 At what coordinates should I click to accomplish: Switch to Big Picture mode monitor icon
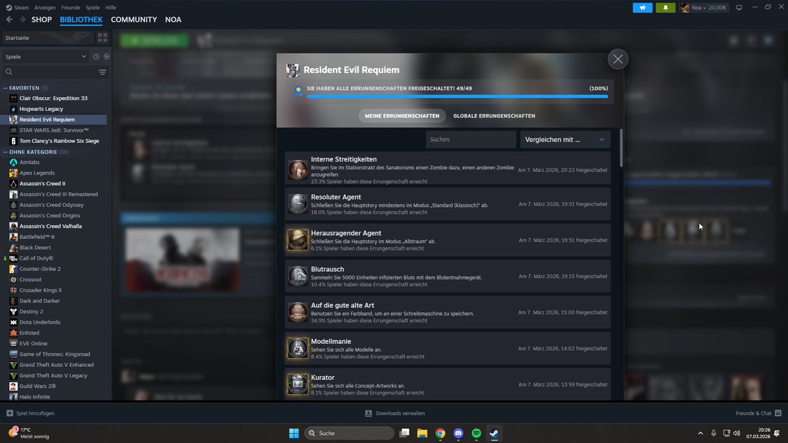point(739,7)
